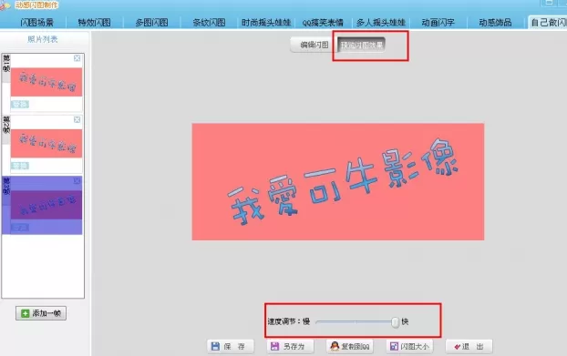Open the 闪图大小 size settings

[x=409, y=347]
